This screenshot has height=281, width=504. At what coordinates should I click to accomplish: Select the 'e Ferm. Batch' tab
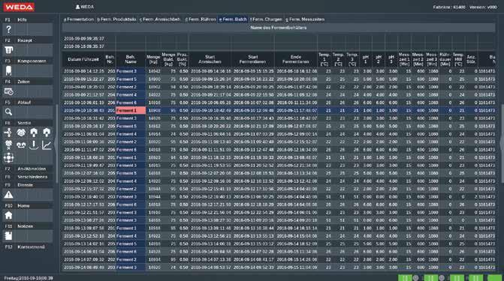tap(233, 19)
